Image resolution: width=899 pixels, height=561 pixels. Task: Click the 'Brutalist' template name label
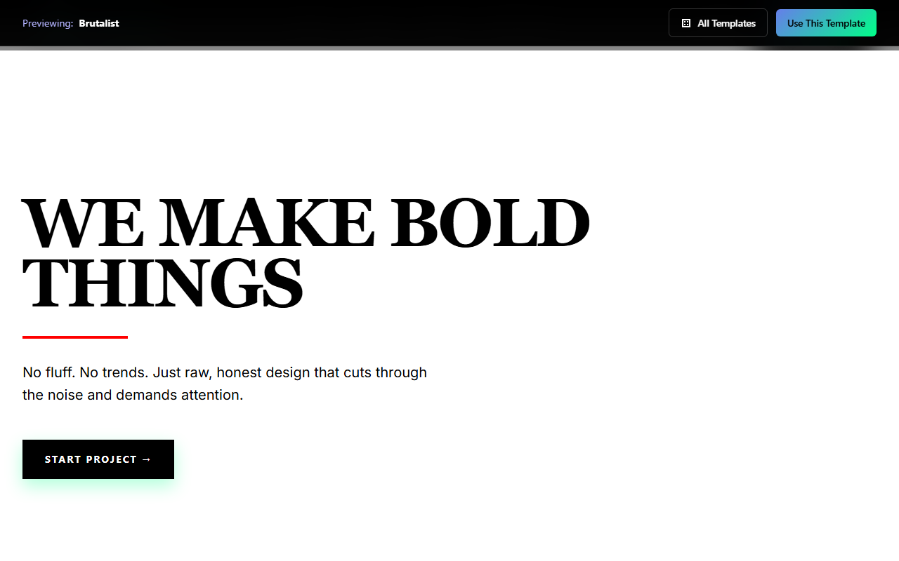point(98,23)
